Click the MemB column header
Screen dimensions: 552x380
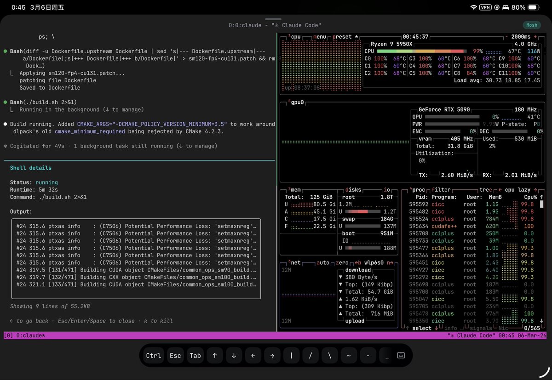495,197
